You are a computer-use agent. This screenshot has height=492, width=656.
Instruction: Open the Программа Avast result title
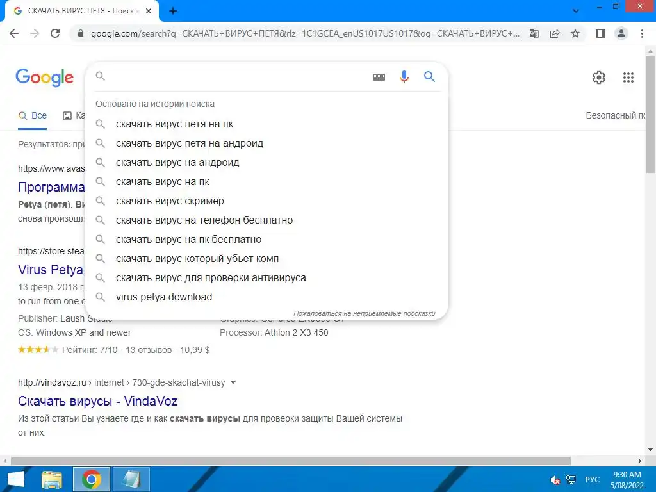(x=51, y=187)
